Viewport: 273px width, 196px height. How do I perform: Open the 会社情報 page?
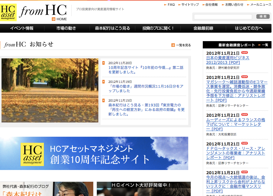tap(210, 5)
